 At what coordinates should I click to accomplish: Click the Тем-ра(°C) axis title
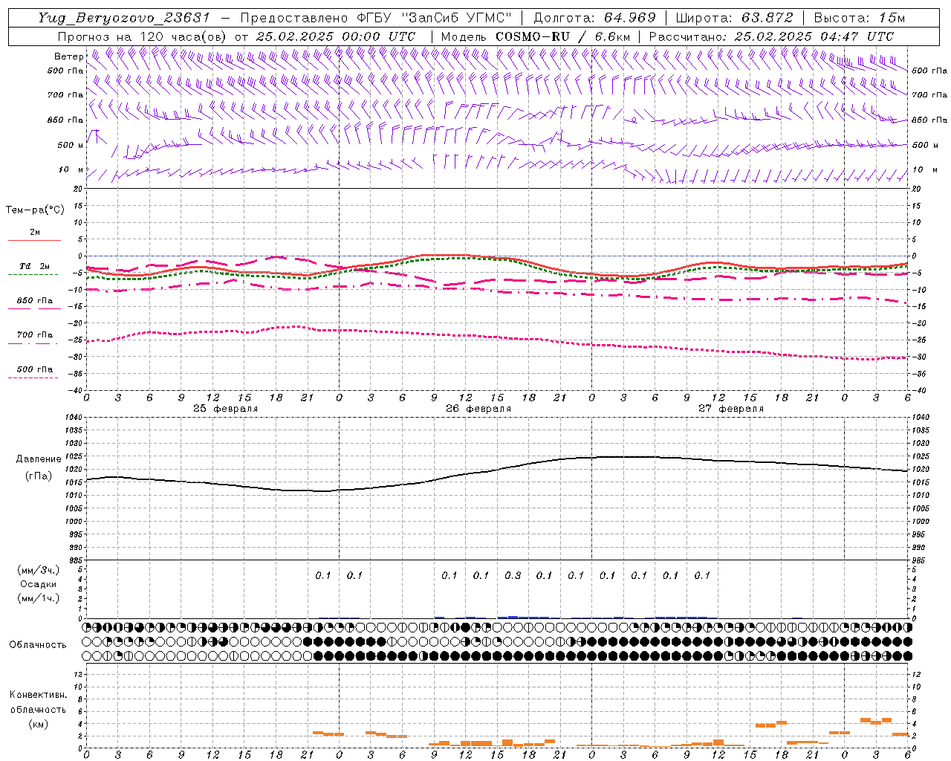pos(35,210)
